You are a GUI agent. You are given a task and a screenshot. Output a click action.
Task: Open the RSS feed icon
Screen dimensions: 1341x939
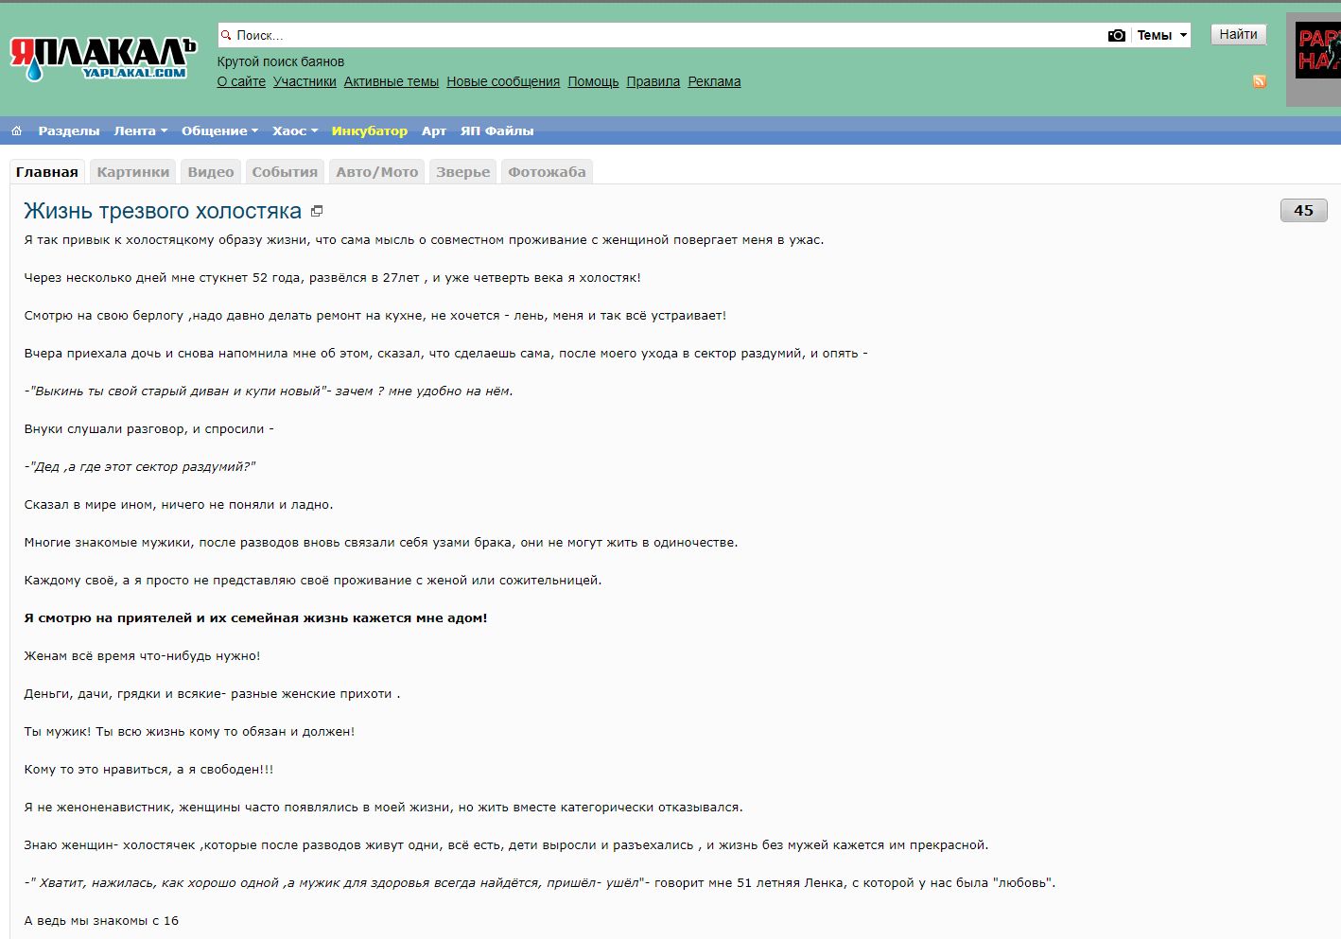pyautogui.click(x=1260, y=81)
